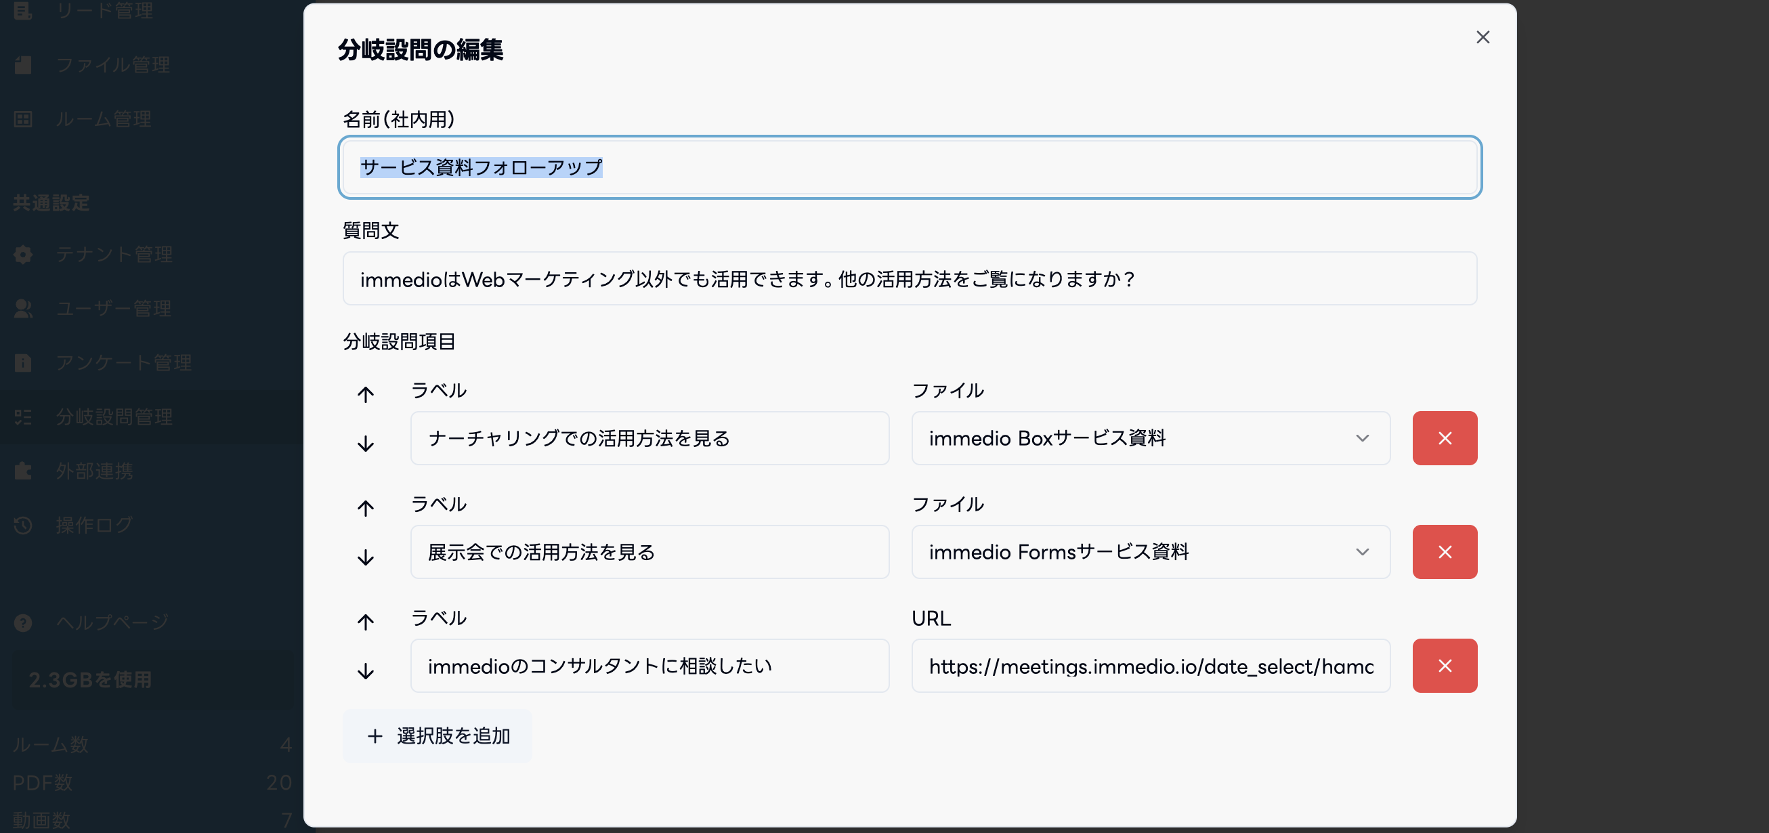Move コンサルタント option up with arrow
Image resolution: width=1769 pixels, height=833 pixels.
[365, 622]
